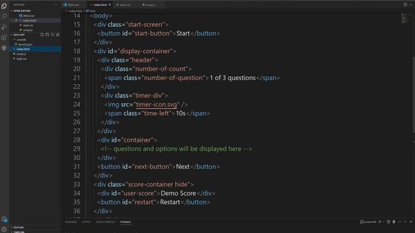Refresh the QUIZ APP explorer
The image size is (415, 233).
53,34
